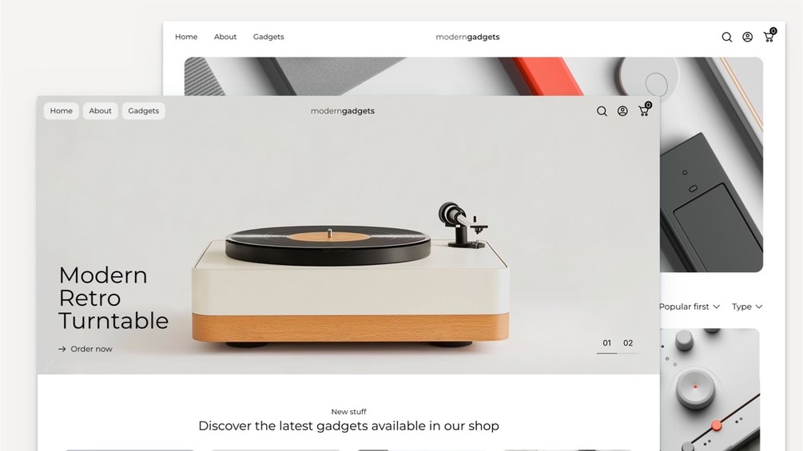
Task: Open Gadgets in the back window navigation
Action: click(x=268, y=37)
